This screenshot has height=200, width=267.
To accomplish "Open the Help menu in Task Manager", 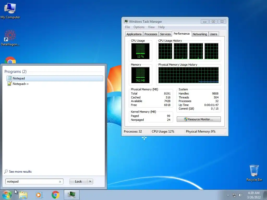I will [x=161, y=27].
